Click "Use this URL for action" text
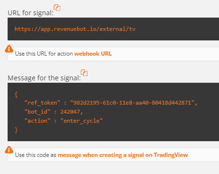The image size is (219, 174). tap(44, 54)
